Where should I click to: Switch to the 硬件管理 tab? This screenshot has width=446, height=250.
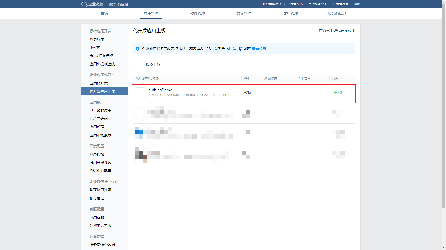(198, 13)
